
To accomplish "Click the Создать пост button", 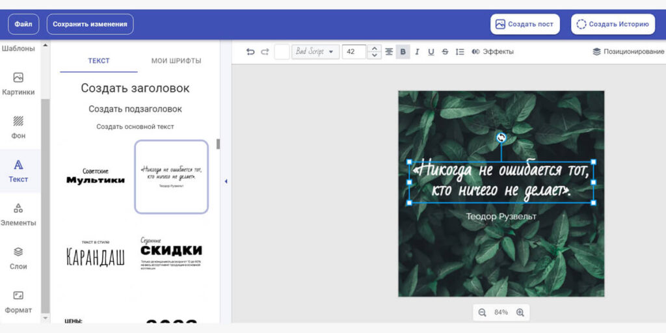I will pyautogui.click(x=524, y=24).
